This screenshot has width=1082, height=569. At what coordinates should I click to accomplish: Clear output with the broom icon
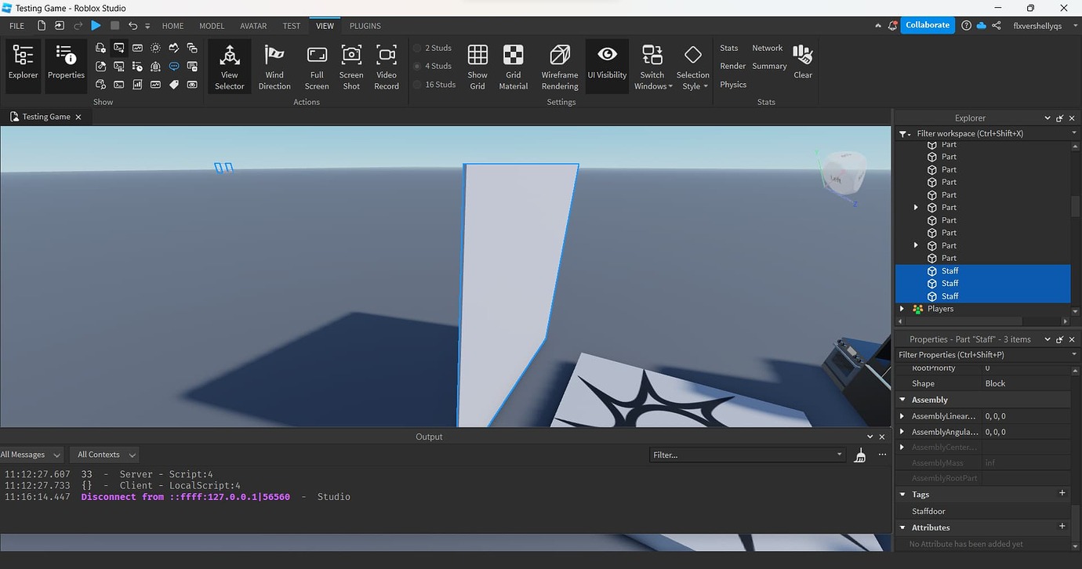point(860,455)
